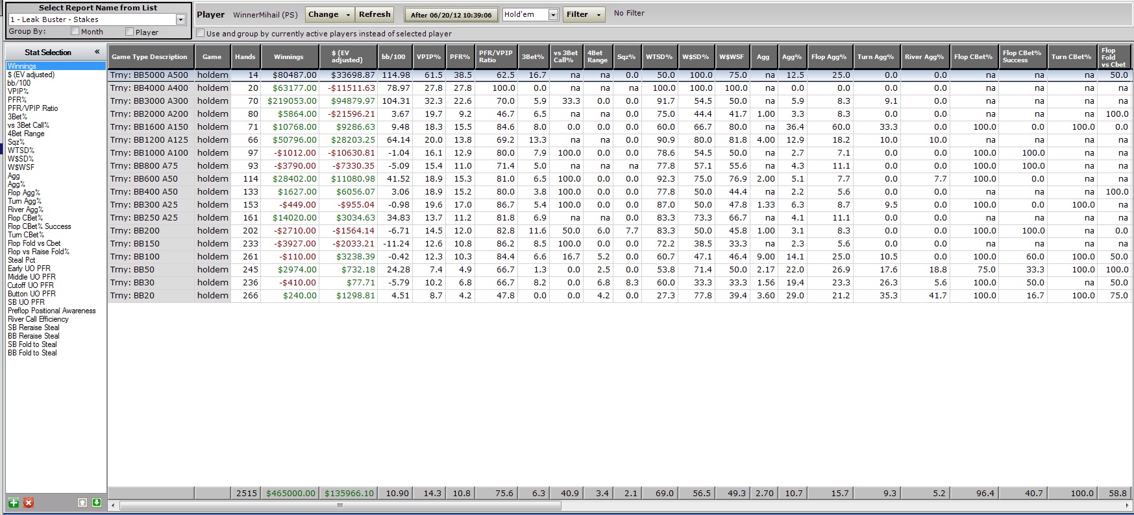Image resolution: width=1134 pixels, height=515 pixels.
Task: Sort by the WTSD% column header
Action: [x=659, y=56]
